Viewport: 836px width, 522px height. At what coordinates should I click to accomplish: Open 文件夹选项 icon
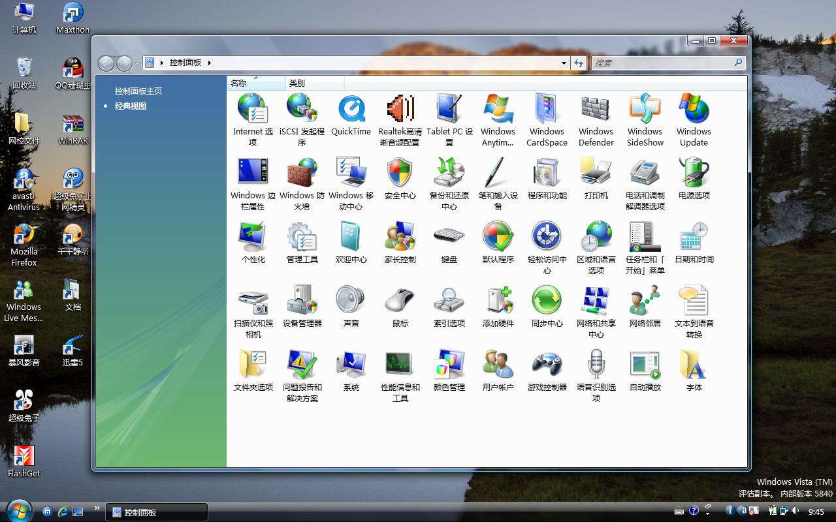pos(253,370)
